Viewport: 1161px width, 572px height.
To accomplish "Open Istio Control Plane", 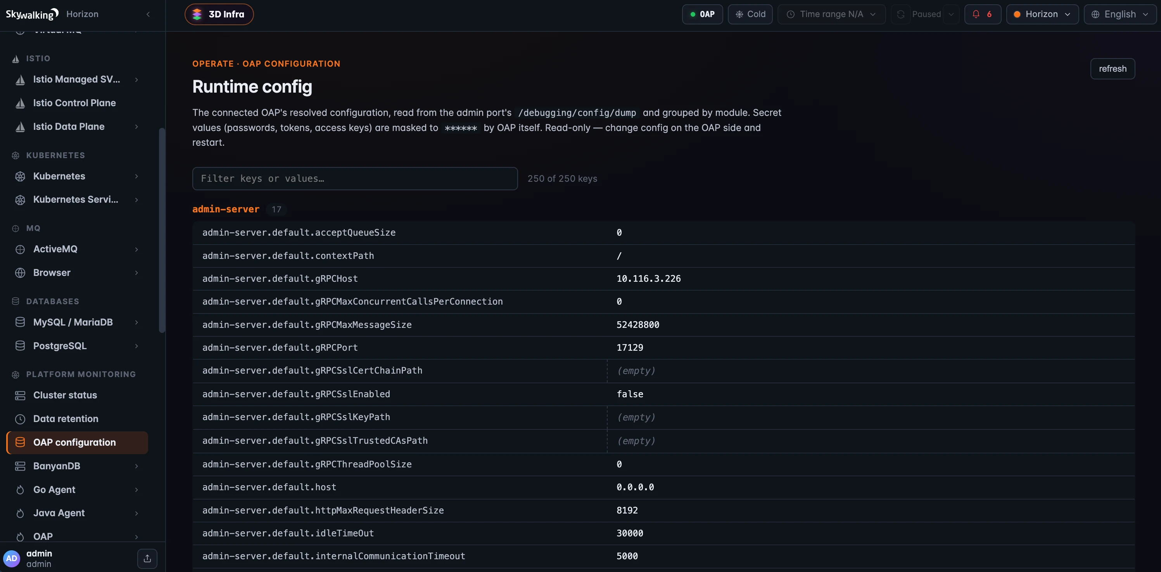I will (x=74, y=103).
